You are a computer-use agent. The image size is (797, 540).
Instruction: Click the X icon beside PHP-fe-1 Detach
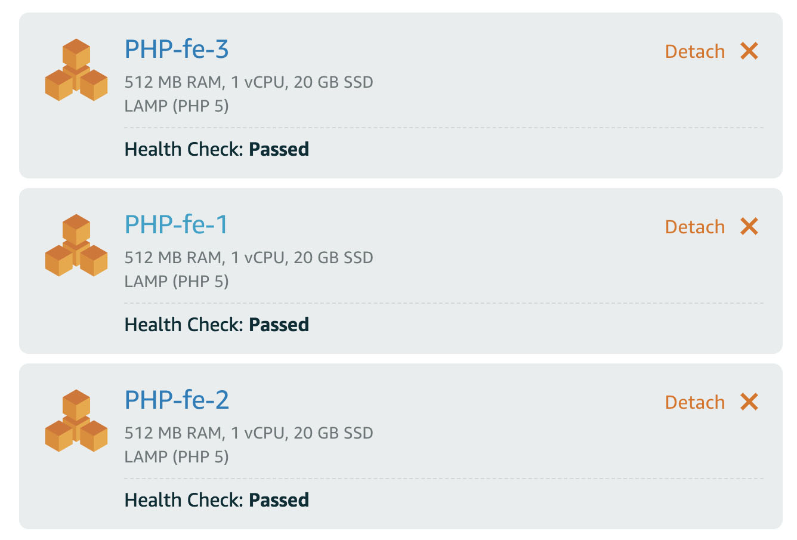pyautogui.click(x=749, y=227)
